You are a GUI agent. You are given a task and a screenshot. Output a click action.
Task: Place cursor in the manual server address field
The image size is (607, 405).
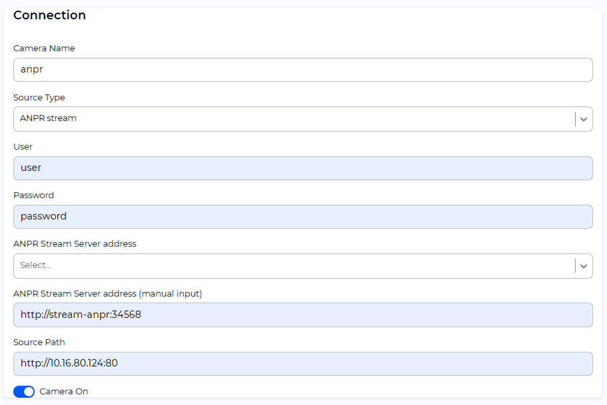[x=303, y=314]
